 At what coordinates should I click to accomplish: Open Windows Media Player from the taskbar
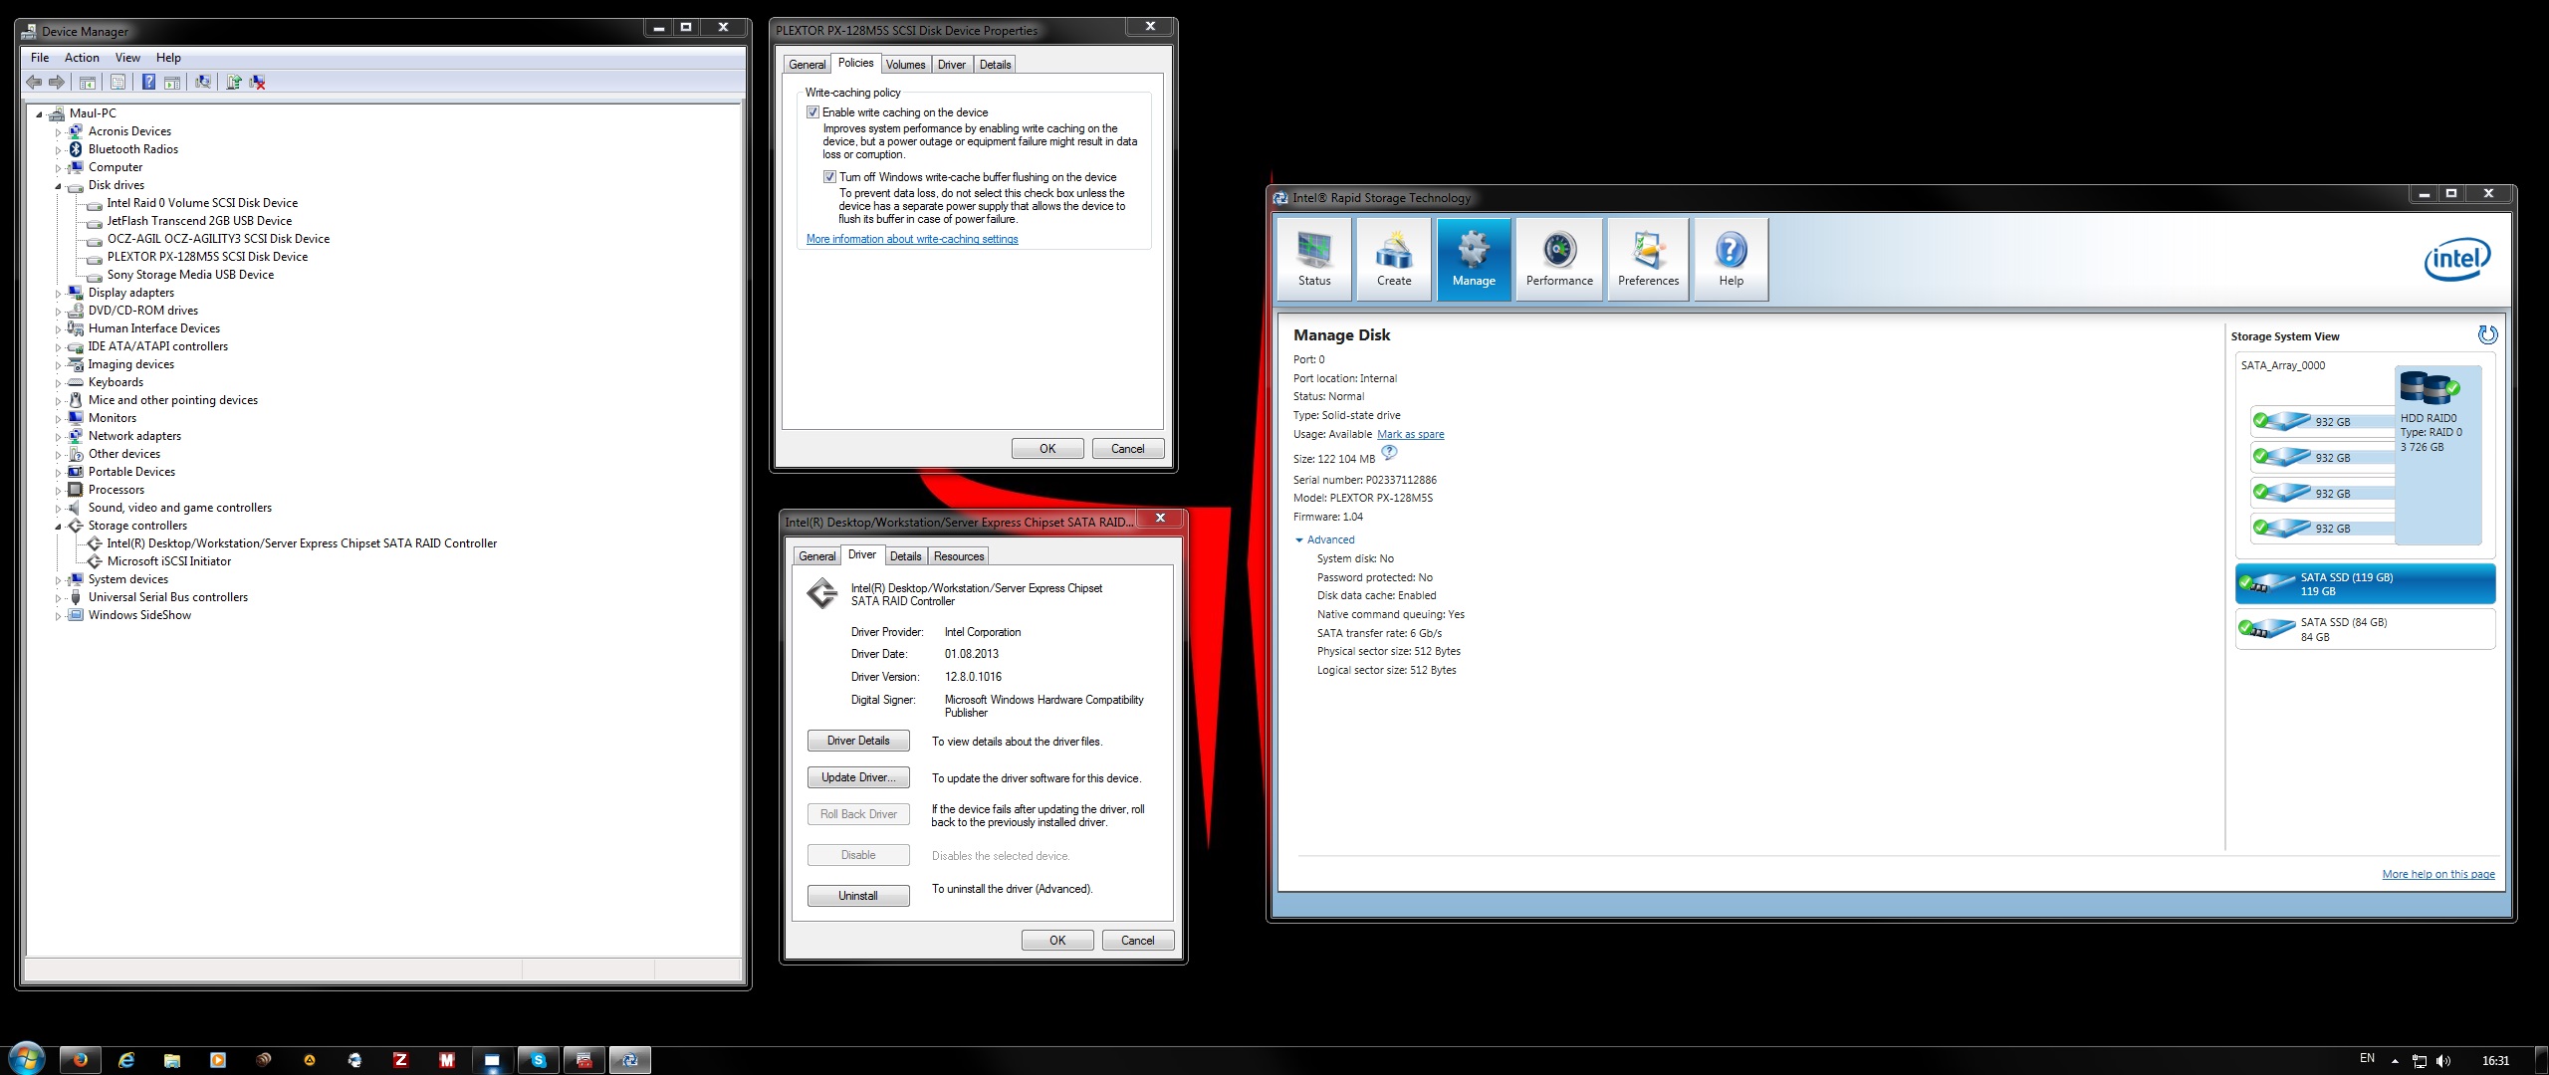[218, 1060]
